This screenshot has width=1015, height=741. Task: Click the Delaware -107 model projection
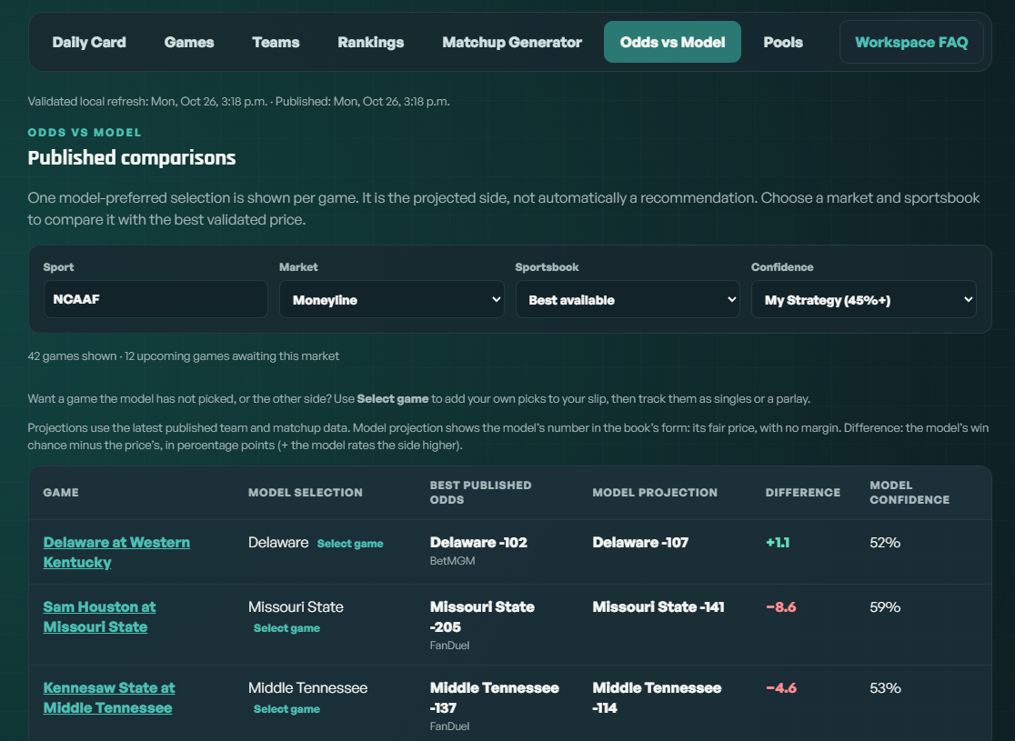640,542
